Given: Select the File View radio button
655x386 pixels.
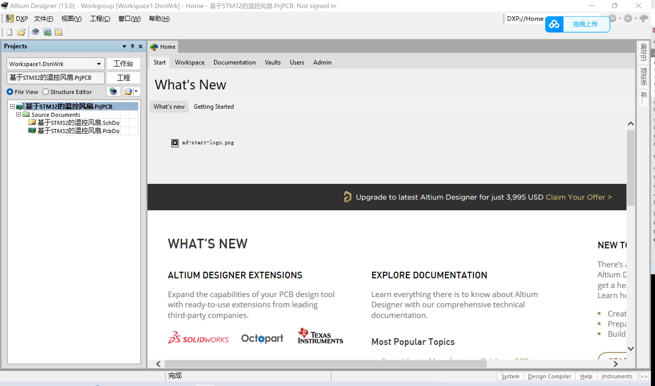Looking at the screenshot, I should click(10, 92).
